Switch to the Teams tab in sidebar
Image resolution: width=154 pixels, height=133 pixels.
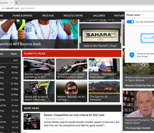[14, 54]
